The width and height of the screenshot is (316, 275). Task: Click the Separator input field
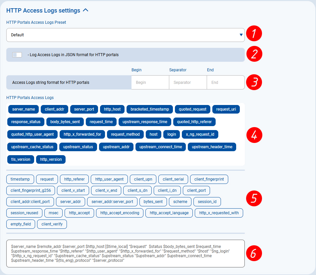[x=188, y=83]
